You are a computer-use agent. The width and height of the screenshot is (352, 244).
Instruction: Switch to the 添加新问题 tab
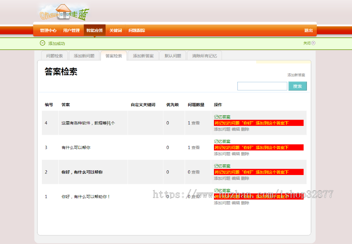pos(84,56)
